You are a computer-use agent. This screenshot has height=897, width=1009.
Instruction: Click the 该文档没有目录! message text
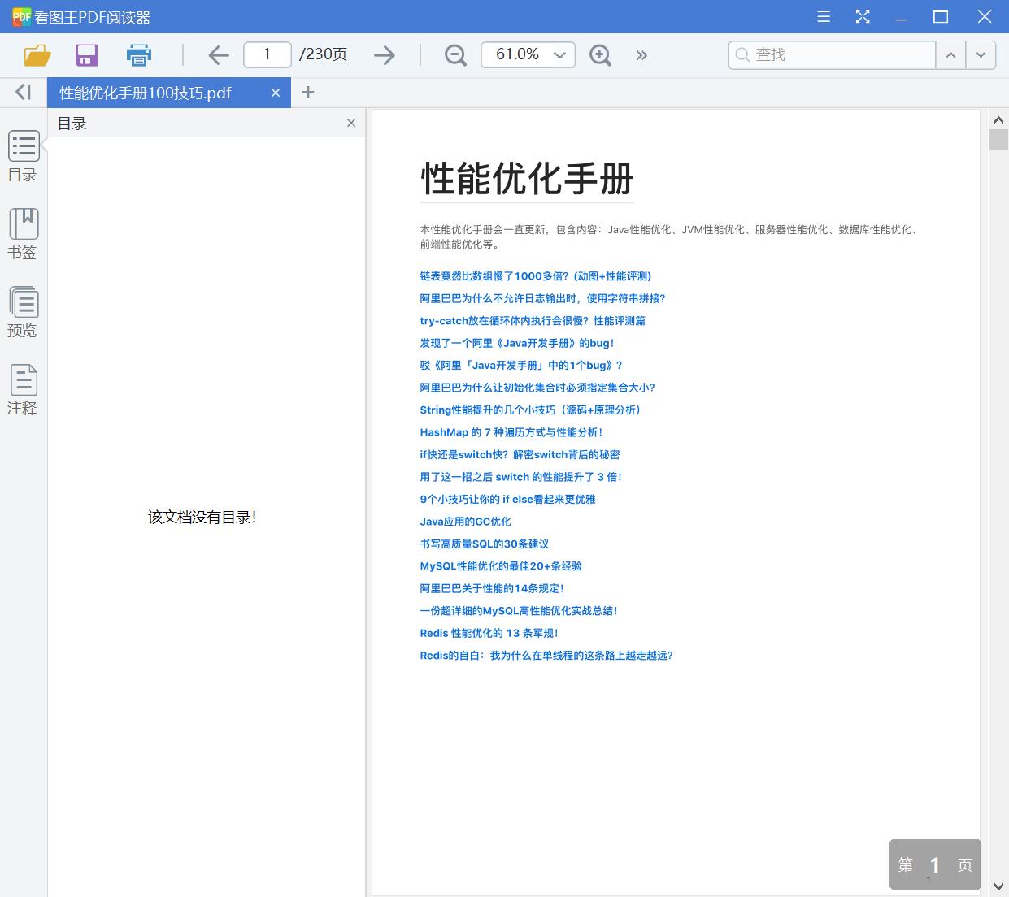pyautogui.click(x=202, y=518)
